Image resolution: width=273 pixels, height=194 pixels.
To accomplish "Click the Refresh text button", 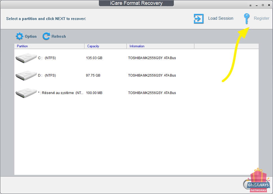I will point(59,36).
